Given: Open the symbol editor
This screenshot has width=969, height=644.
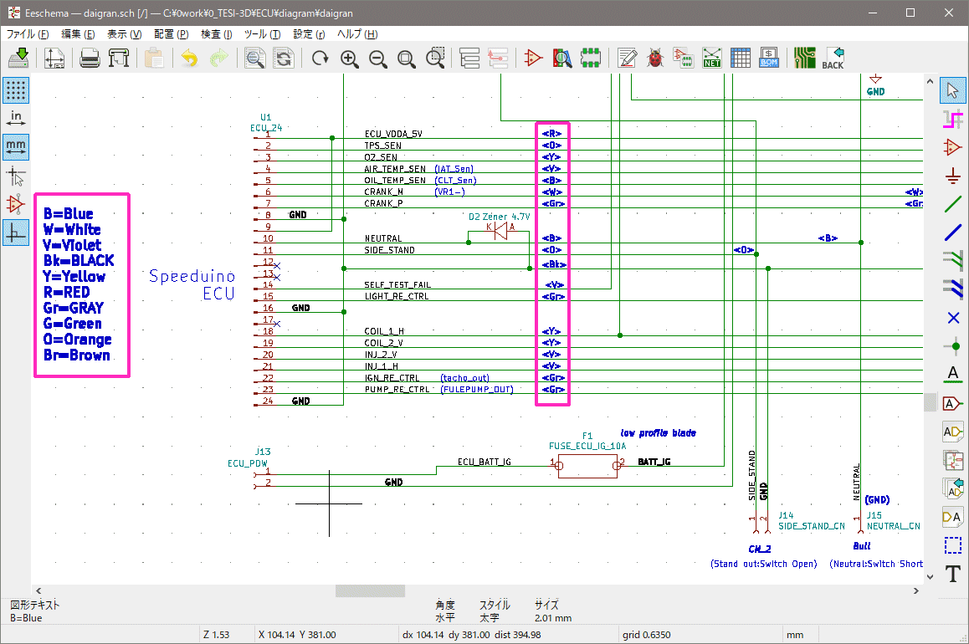Looking at the screenshot, I should pyautogui.click(x=533, y=58).
